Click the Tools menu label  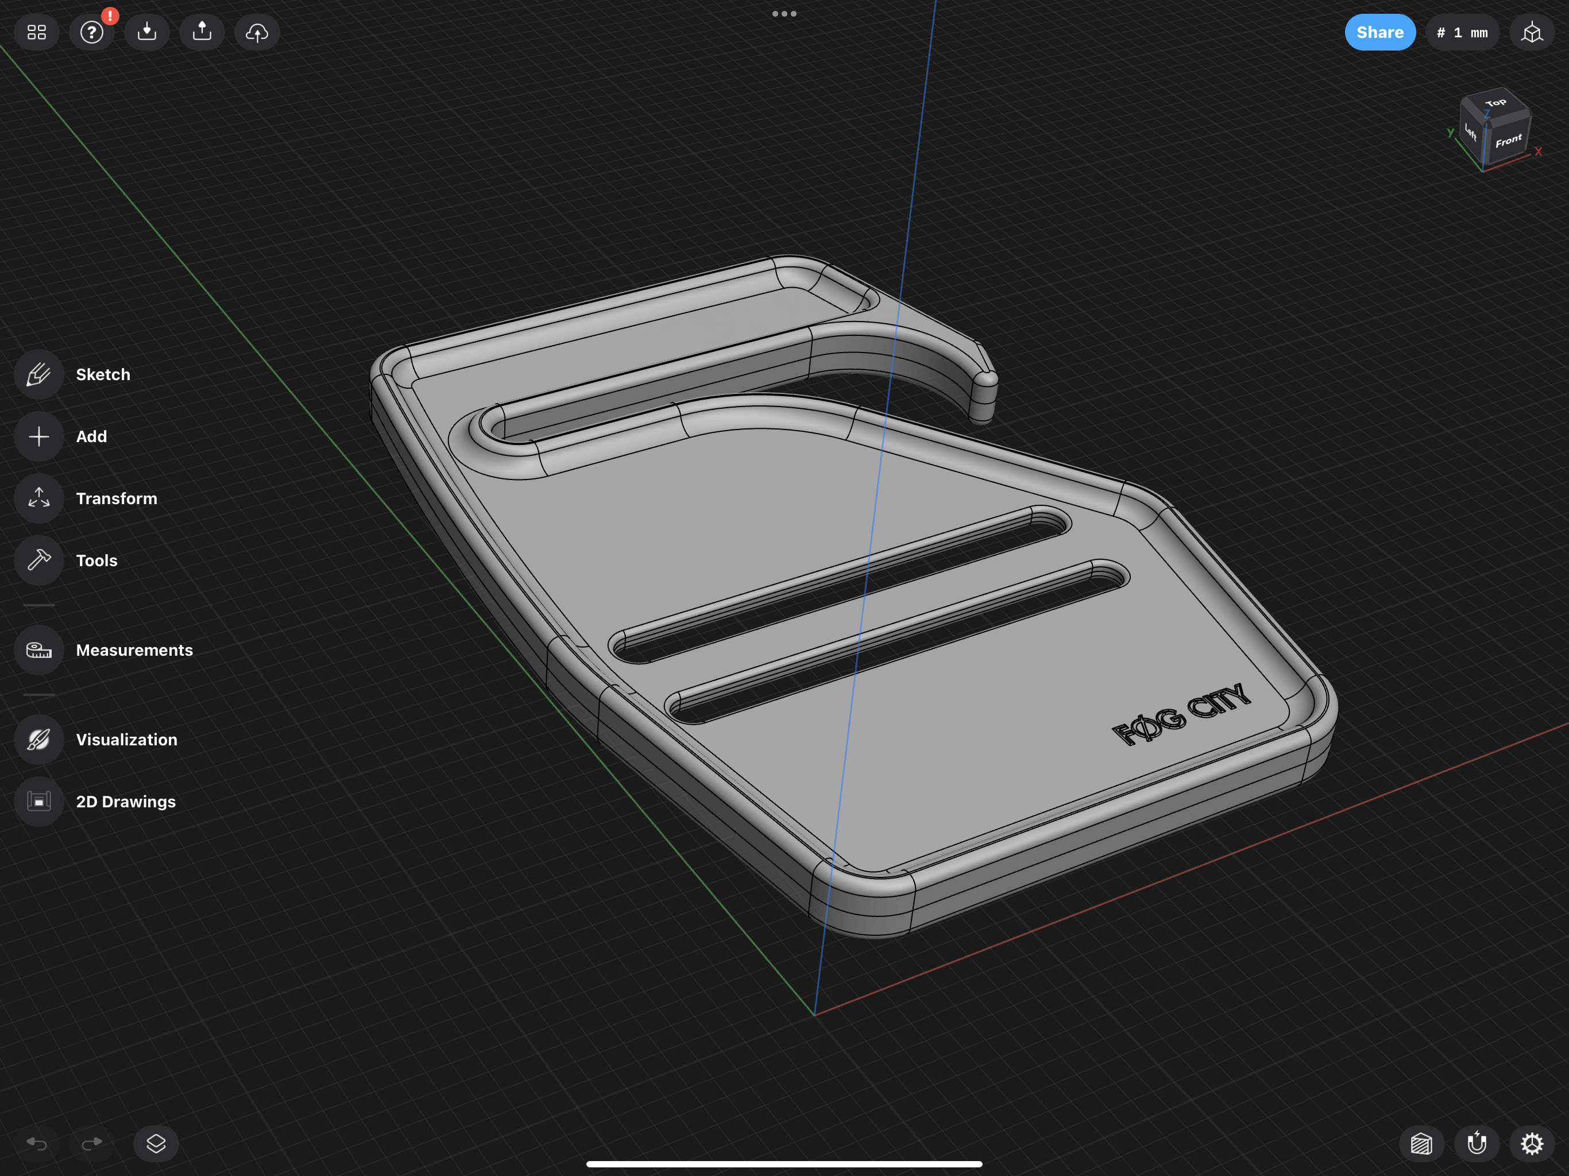tap(96, 560)
